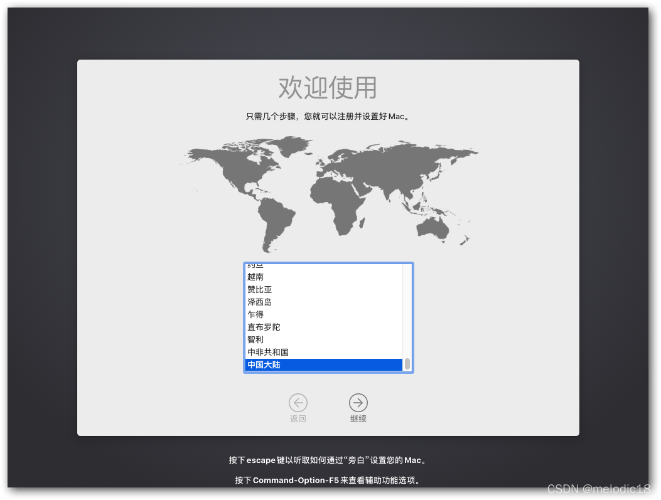Image resolution: width=661 pixels, height=500 pixels.
Task: Choose 中非共和国 from the country list
Action: (x=268, y=352)
